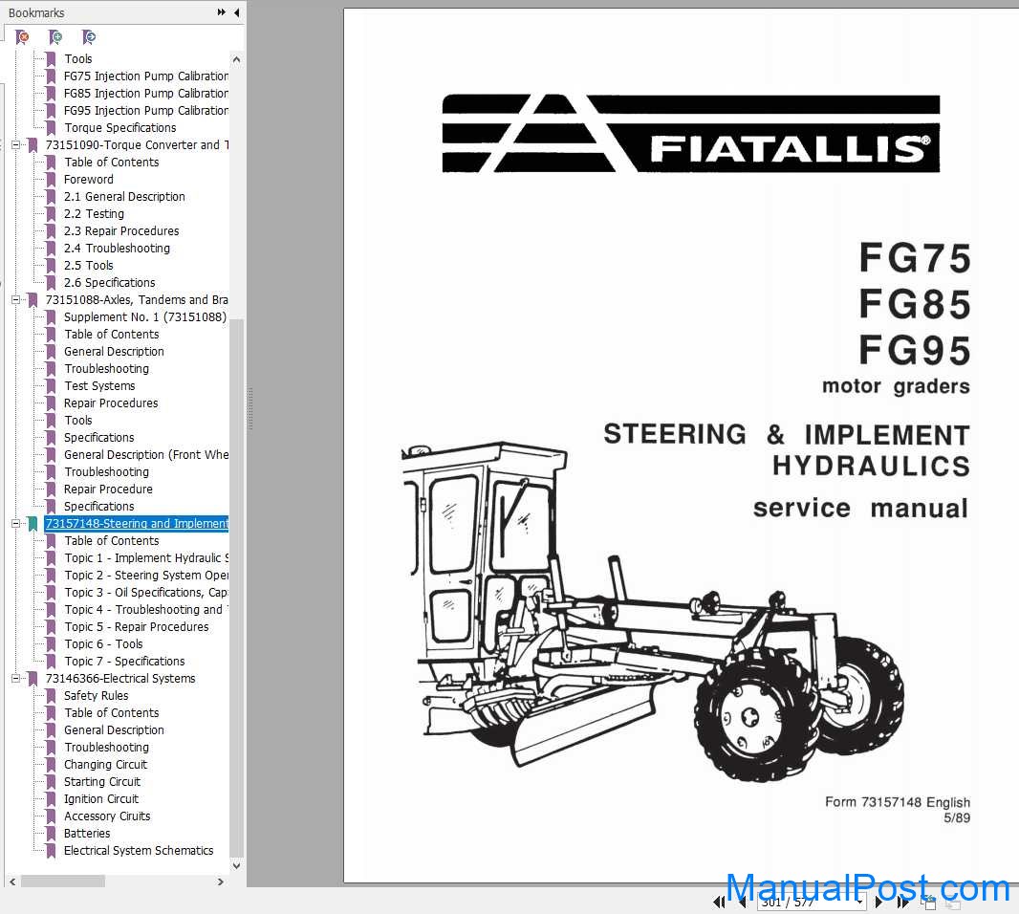Open the FG95 Injection Pump Calibration bookmark

click(146, 111)
